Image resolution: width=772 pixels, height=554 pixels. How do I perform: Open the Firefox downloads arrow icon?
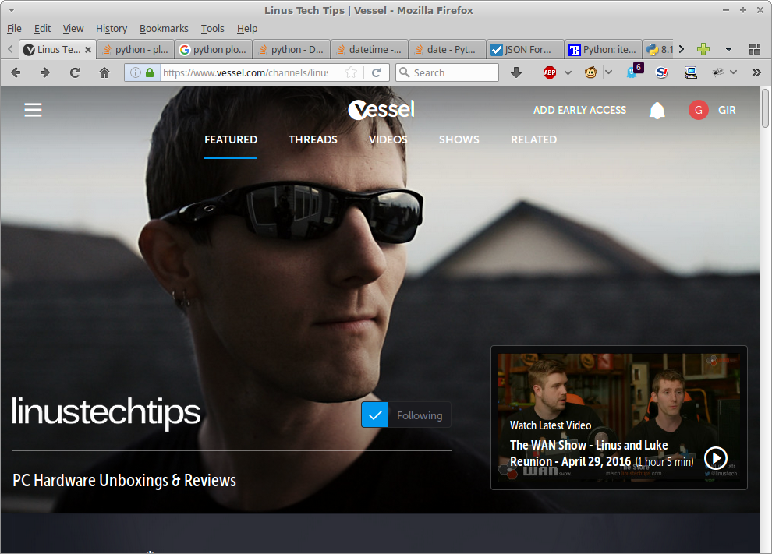515,72
